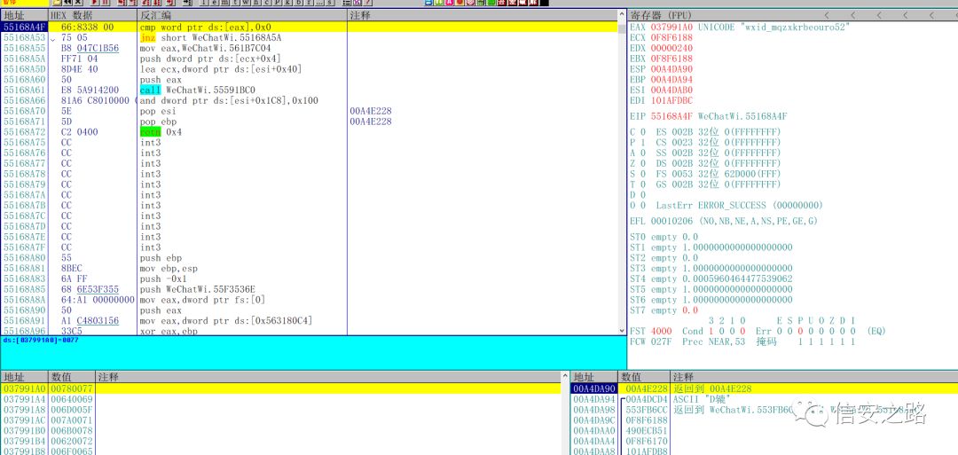This screenshot has height=455, width=958.
Task: Click the EFL value 00010206
Action: coord(672,221)
